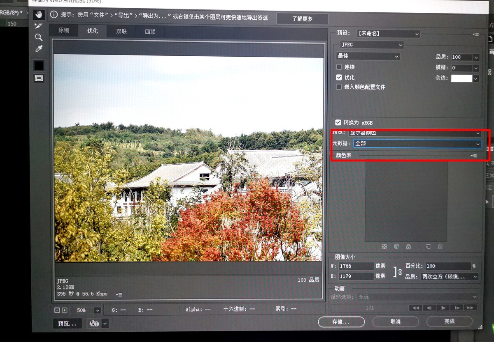
Task: Click the 取消 cancel button
Action: 396,321
